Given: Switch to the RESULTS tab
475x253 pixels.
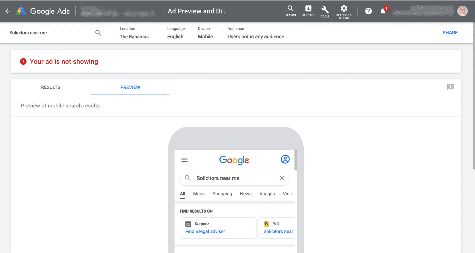Looking at the screenshot, I should [51, 87].
